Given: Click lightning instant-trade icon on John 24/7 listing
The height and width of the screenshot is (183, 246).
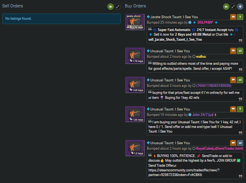Looking at the screenshot, I should click(240, 109).
